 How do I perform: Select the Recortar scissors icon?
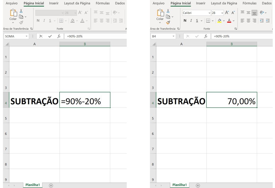pyautogui.click(x=168, y=11)
